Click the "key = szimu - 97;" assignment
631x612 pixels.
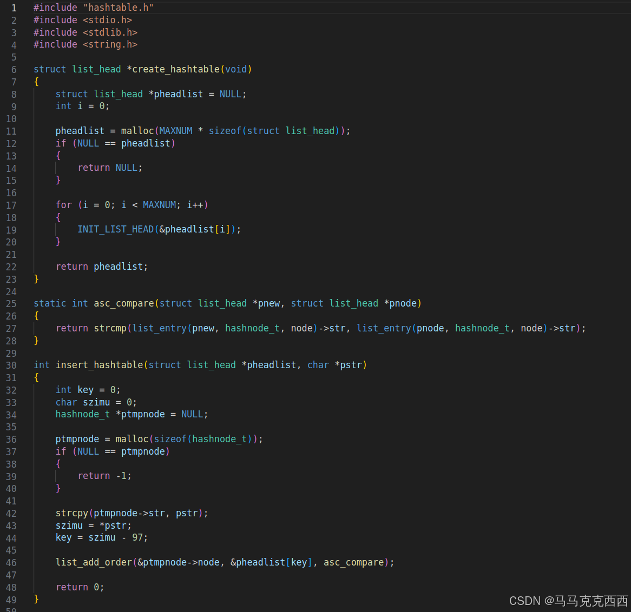[102, 538]
